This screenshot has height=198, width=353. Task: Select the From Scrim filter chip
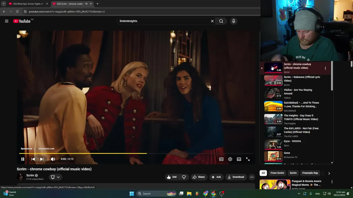coord(277,173)
